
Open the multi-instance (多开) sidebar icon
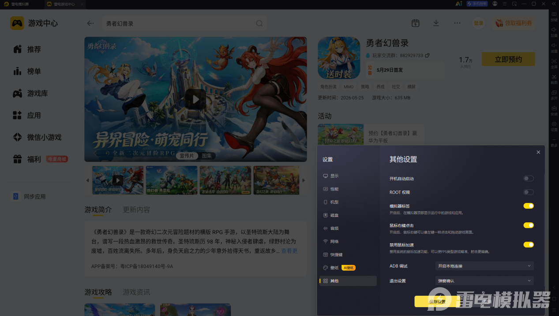pos(554,95)
